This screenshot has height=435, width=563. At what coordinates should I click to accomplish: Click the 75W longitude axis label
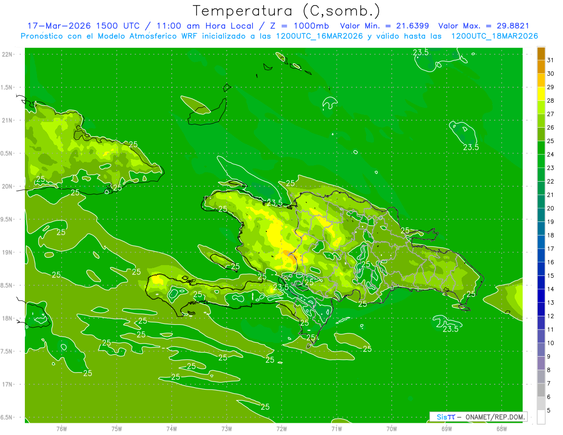point(117,429)
